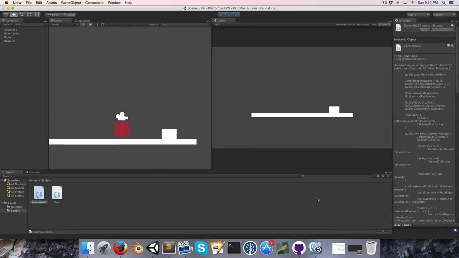Screen dimensions: 459x258
Task: Select the Rotate tool
Action: 22,15
